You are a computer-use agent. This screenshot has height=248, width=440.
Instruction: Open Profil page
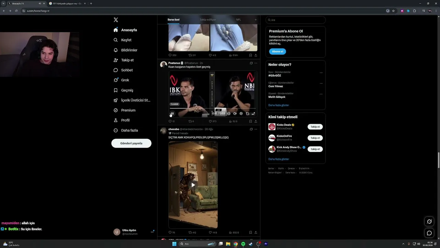tap(121, 120)
